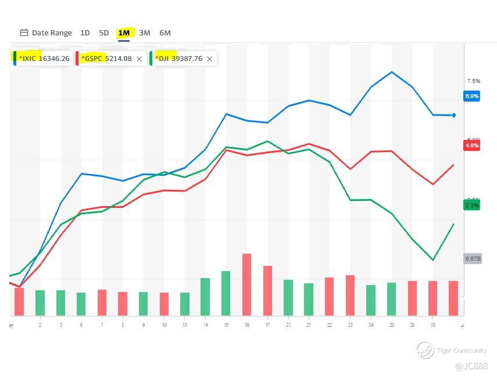This screenshot has height=378, width=497.
Task: Click the blue 6.9% value badge
Action: pos(471,96)
